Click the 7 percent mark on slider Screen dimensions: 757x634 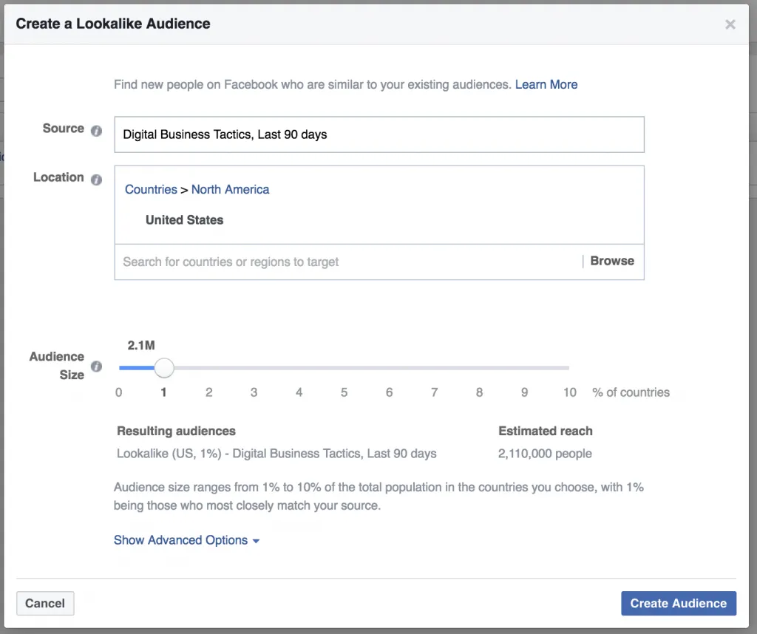(x=434, y=367)
